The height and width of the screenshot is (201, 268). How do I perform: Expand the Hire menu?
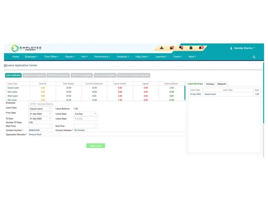84,57
